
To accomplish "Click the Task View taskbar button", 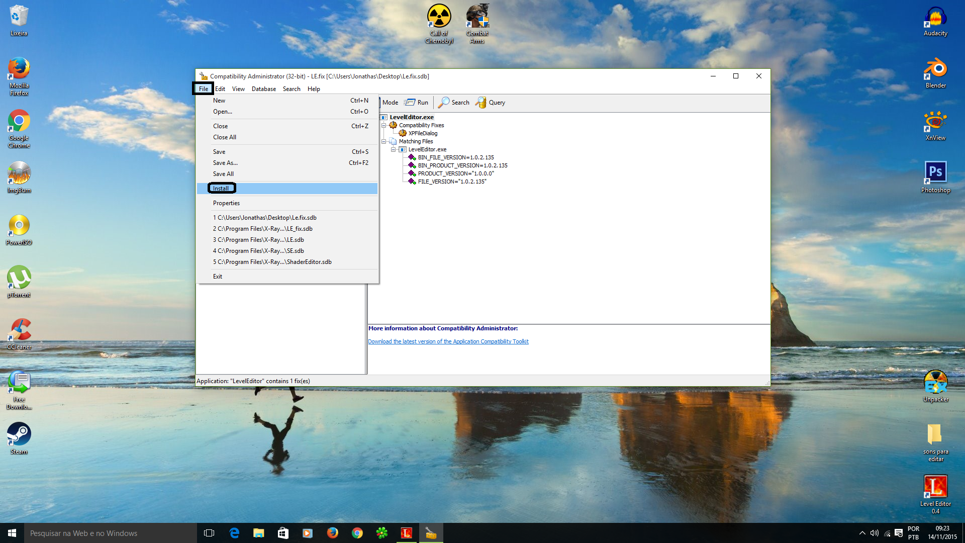I will click(210, 533).
